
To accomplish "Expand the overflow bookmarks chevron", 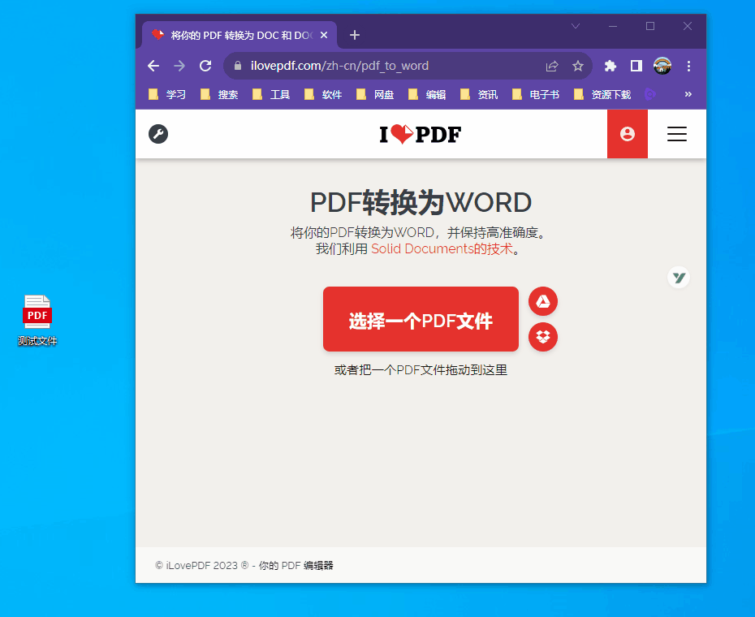I will tap(688, 94).
